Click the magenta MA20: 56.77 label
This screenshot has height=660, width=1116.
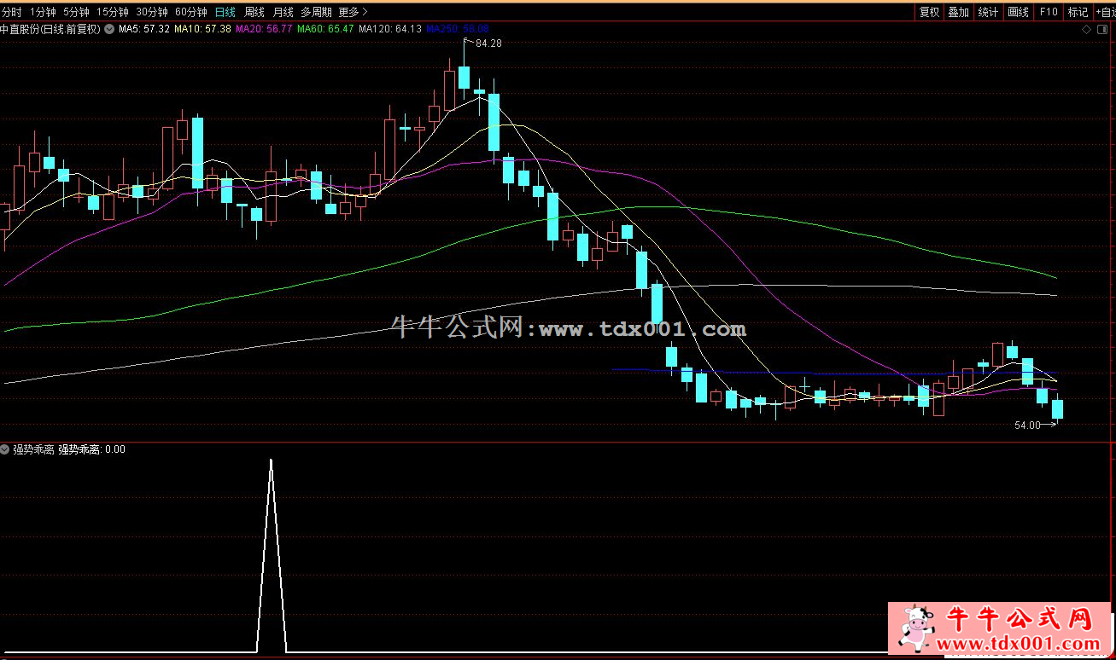[264, 29]
